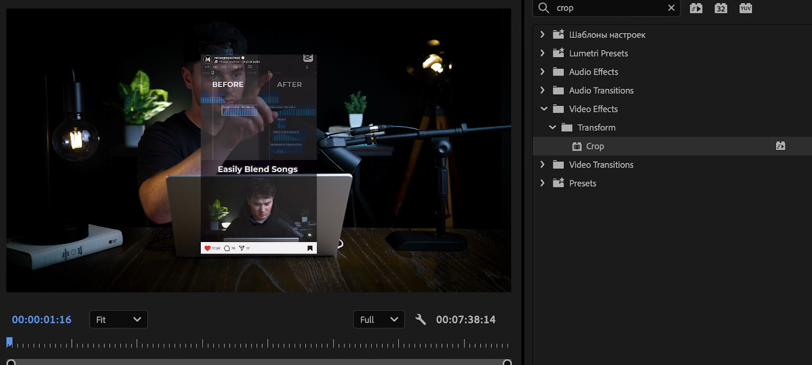Select the Video Transitions folder label
Viewport: 812px width, 365px height.
click(x=601, y=164)
